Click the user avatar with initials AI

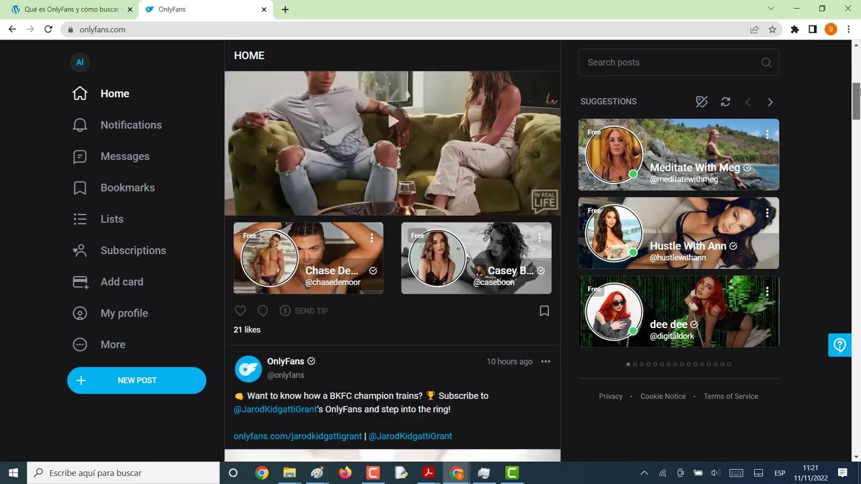click(x=79, y=63)
